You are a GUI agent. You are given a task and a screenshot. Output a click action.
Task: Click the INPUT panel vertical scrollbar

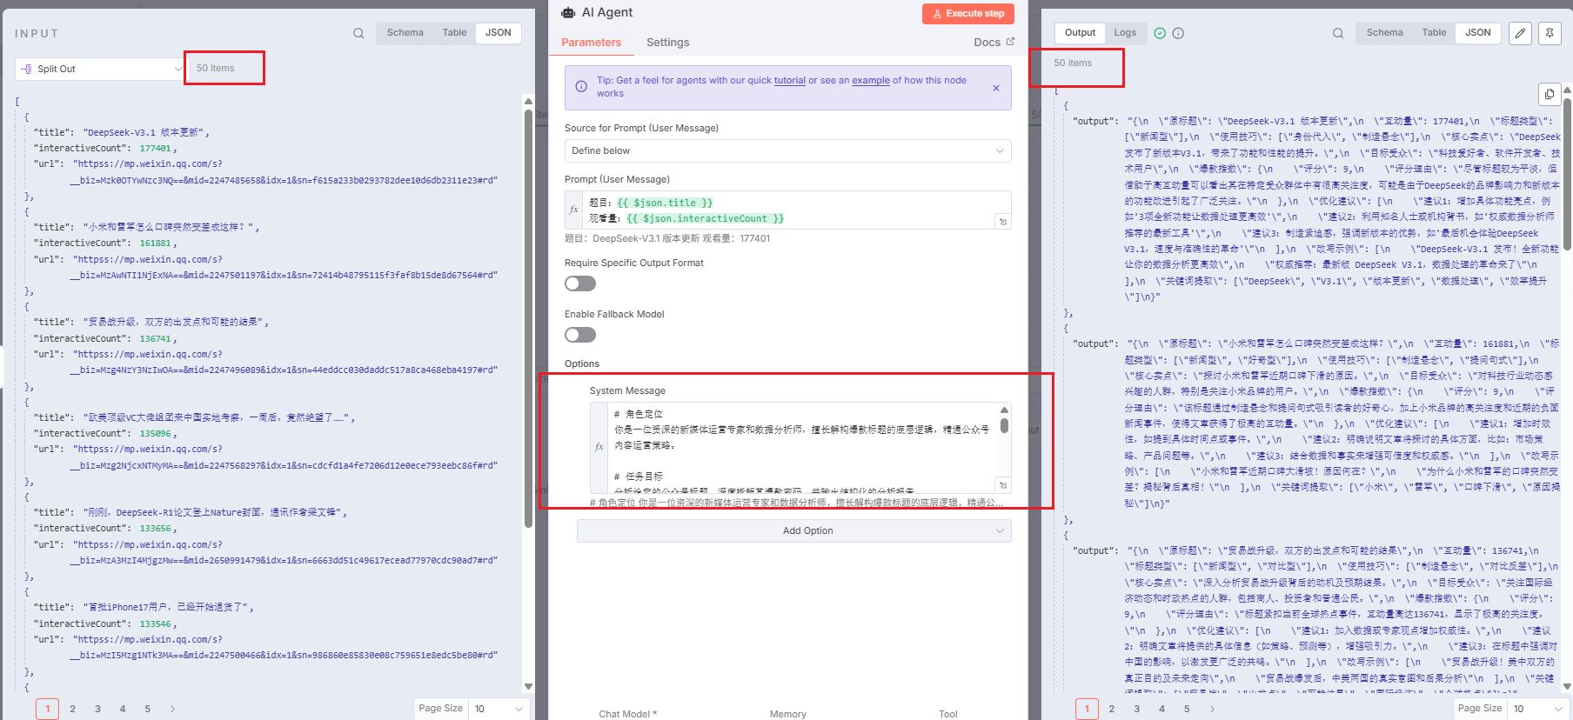pyautogui.click(x=528, y=317)
